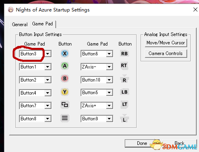
Task: Click the LT trigger icon
Action: click(124, 104)
